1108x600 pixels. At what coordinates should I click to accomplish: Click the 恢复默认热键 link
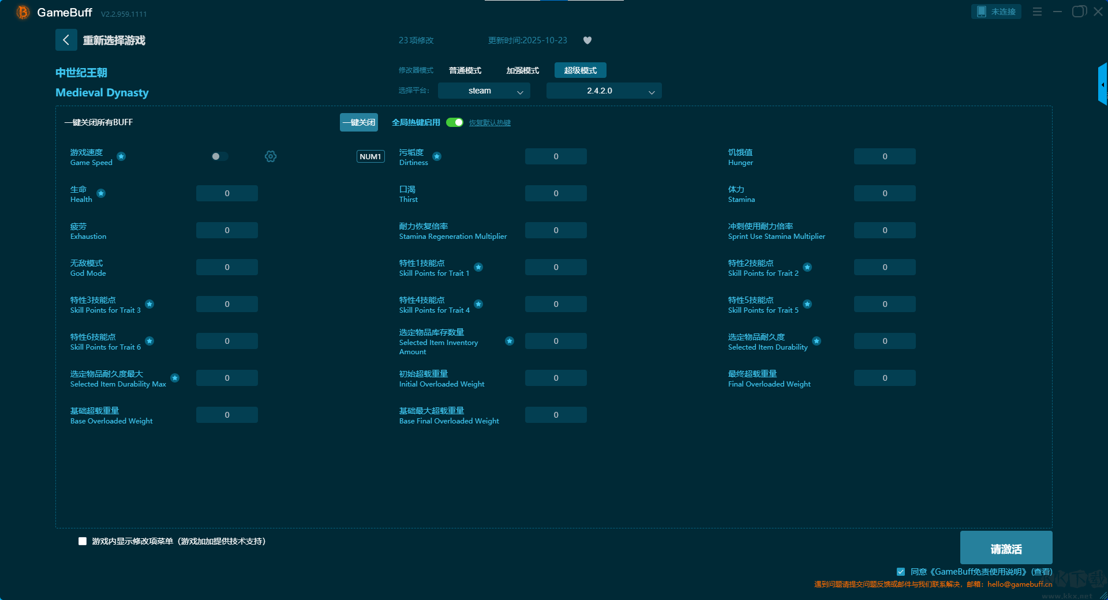point(489,123)
